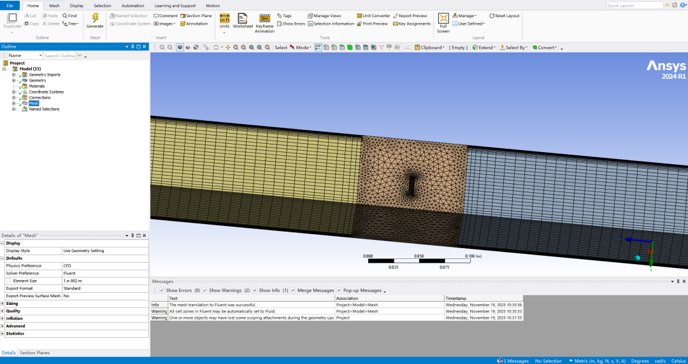Uncheck Show Warnings in Messages panel
Image resolution: width=688 pixels, height=364 pixels.
[204, 290]
